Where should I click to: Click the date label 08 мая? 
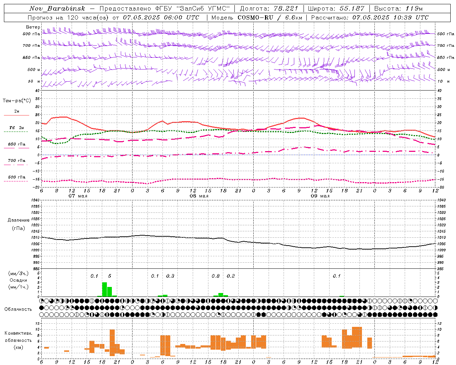199,196
